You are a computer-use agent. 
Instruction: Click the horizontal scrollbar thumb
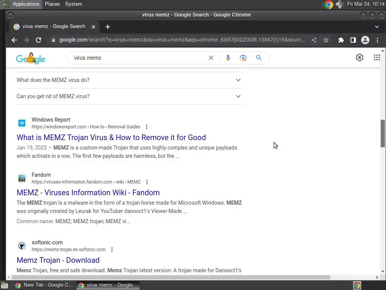point(171,277)
